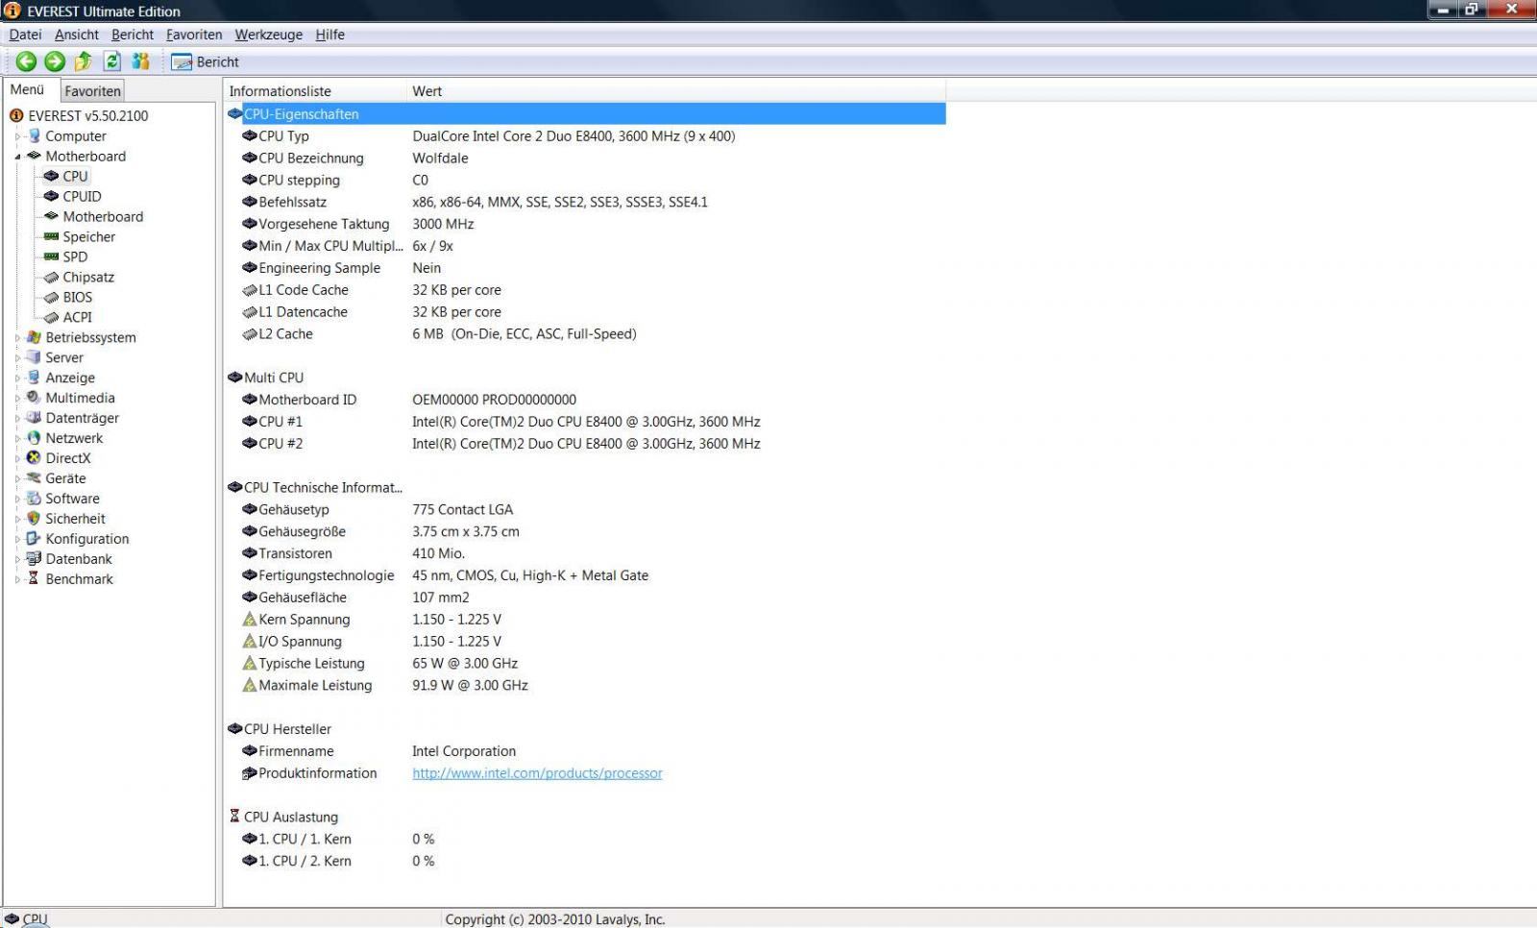The width and height of the screenshot is (1537, 928).
Task: Open the Favoriten menu
Action: (194, 35)
